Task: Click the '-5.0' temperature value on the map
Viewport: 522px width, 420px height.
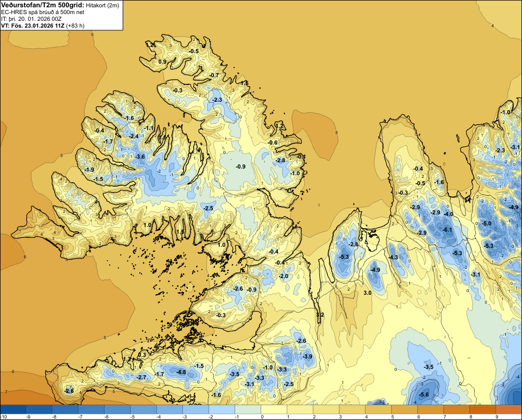Action: (487, 223)
